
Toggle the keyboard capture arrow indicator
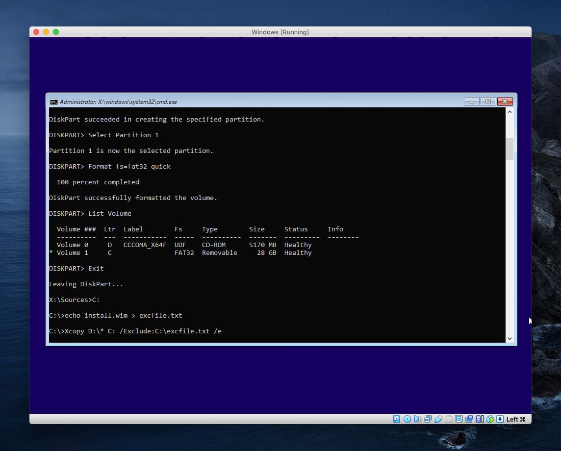(500, 419)
